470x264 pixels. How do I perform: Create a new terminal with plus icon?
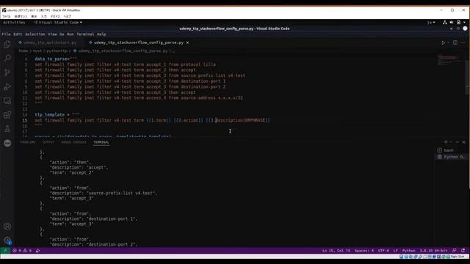pos(446,142)
